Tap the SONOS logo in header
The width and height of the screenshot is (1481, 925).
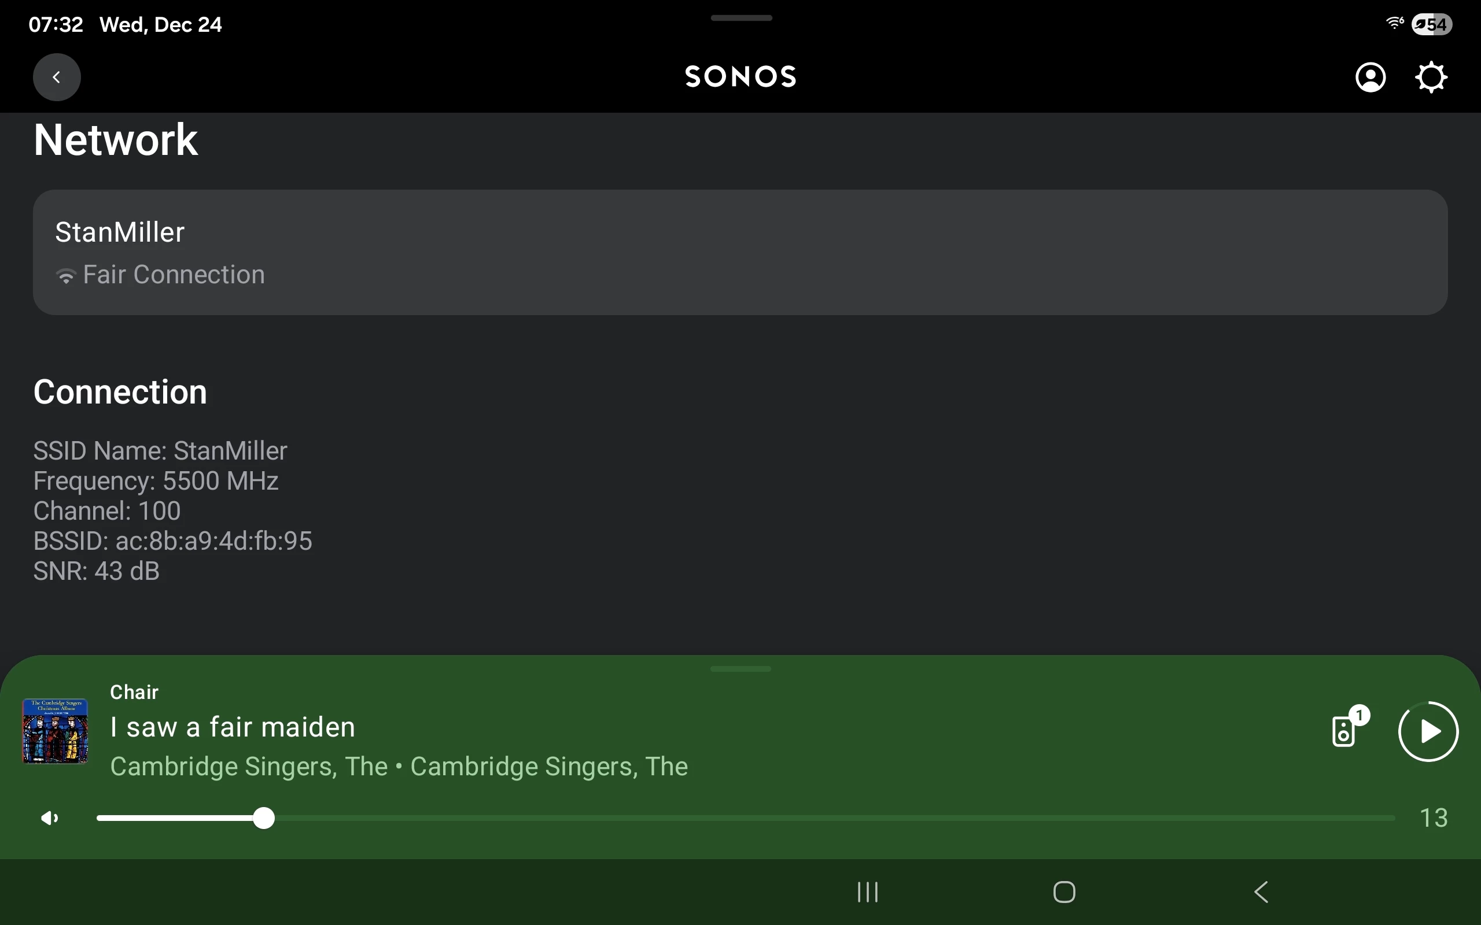coord(740,77)
